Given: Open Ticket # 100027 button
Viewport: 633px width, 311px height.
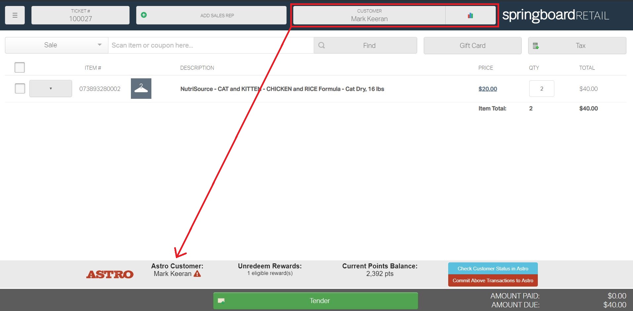Looking at the screenshot, I should point(80,15).
